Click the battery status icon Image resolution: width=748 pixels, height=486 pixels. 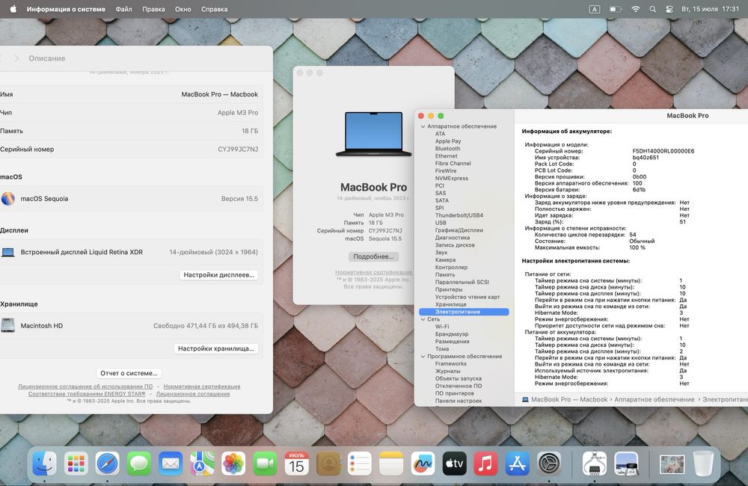click(x=616, y=9)
